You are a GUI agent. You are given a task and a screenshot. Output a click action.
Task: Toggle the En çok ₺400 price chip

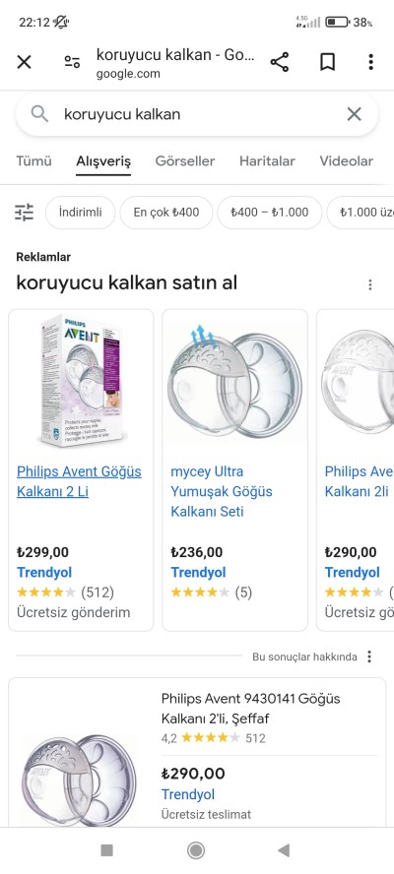coord(166,213)
